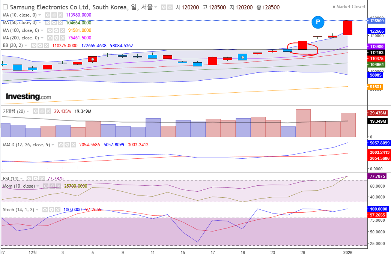The image size is (391, 254).
Task: Click the 12월 month label on time axis
Action: [x=32, y=252]
